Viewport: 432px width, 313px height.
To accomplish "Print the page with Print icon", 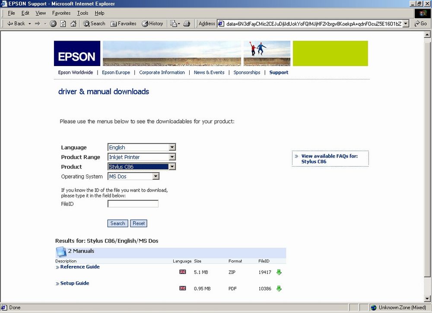I will (187, 24).
